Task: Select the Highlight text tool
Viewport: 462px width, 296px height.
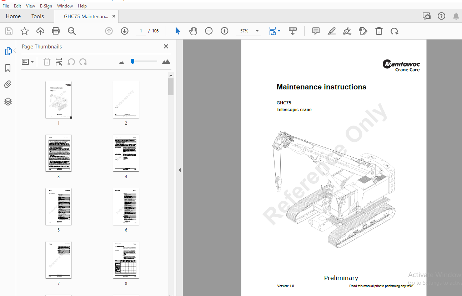Action: tap(332, 31)
